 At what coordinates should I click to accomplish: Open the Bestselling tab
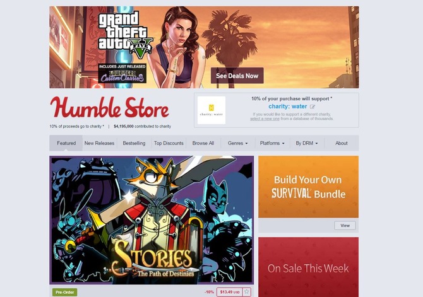134,143
